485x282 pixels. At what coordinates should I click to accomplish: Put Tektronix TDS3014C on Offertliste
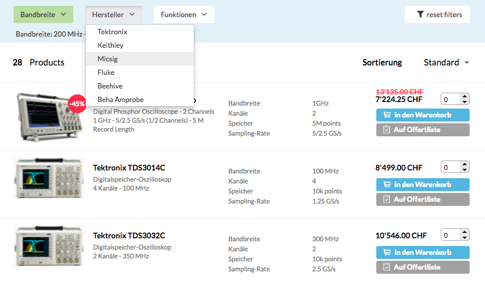[x=423, y=199]
